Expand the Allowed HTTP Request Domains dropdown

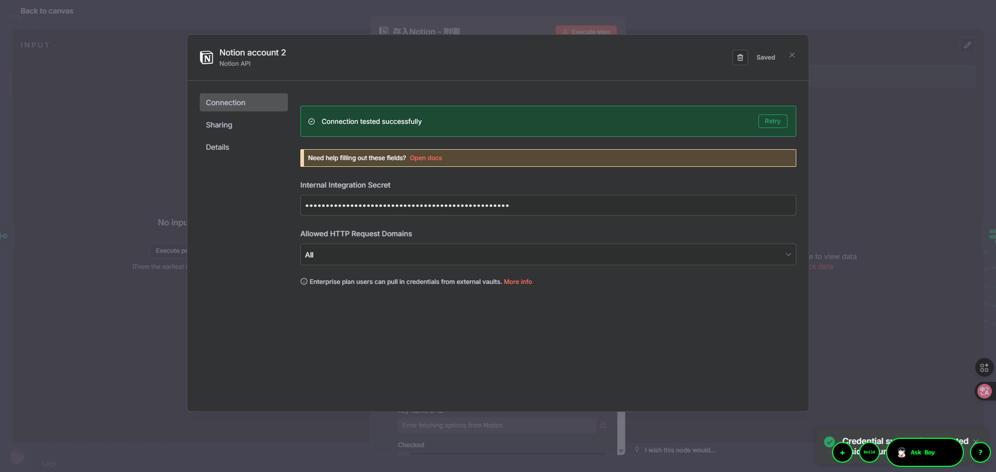[x=547, y=254]
